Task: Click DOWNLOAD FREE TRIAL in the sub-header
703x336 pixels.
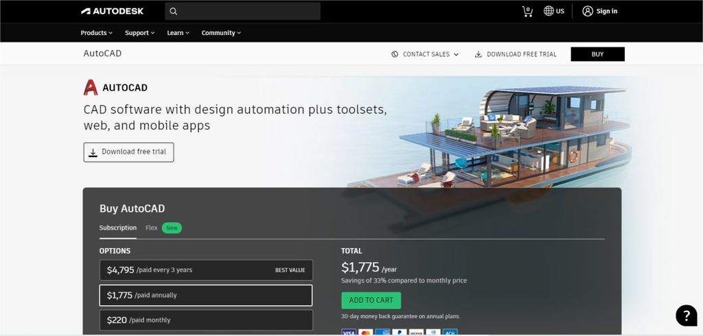Action: [516, 54]
